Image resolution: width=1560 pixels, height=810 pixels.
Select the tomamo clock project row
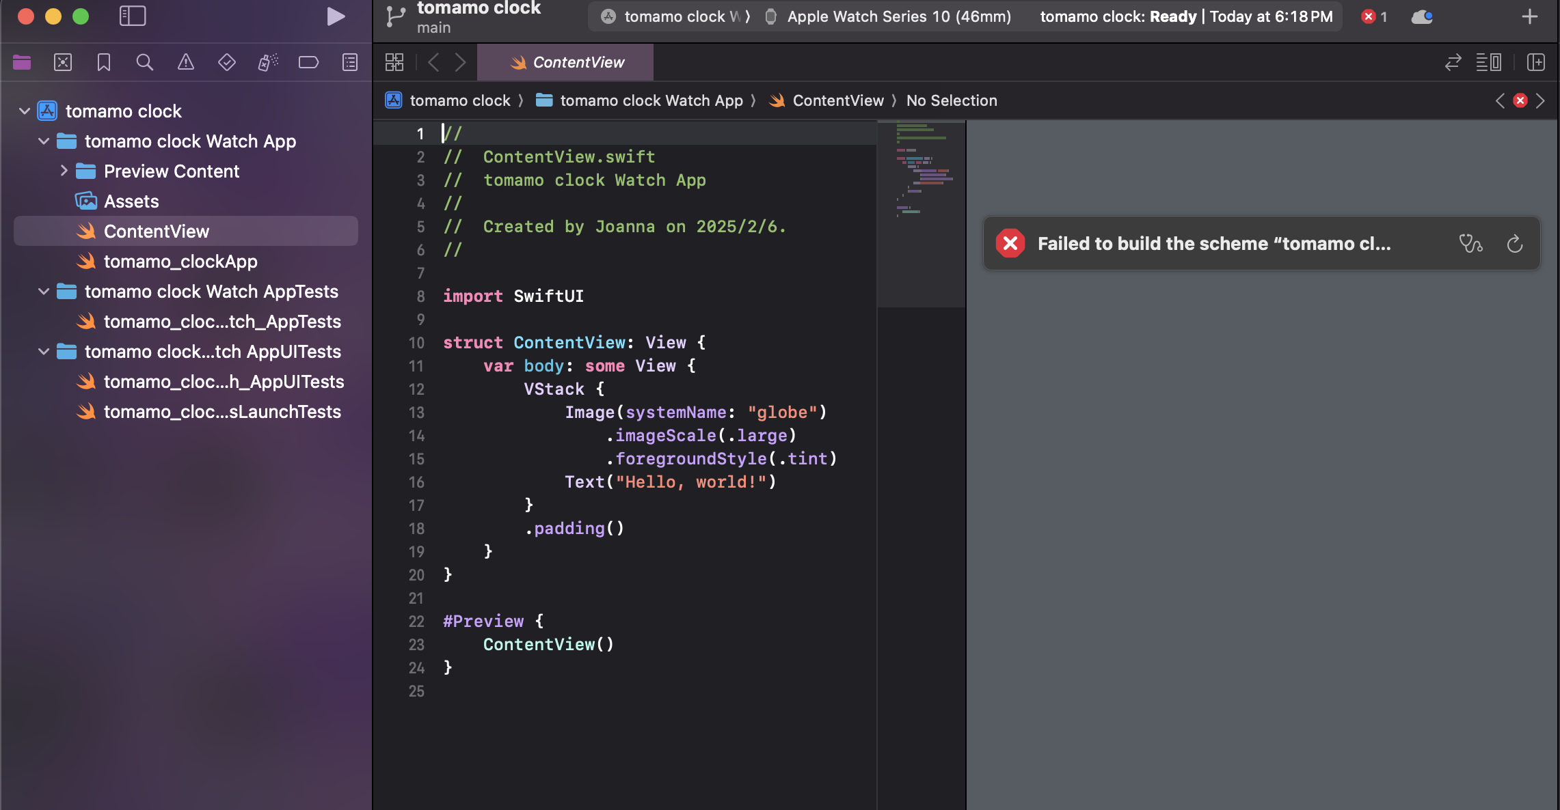click(x=186, y=111)
